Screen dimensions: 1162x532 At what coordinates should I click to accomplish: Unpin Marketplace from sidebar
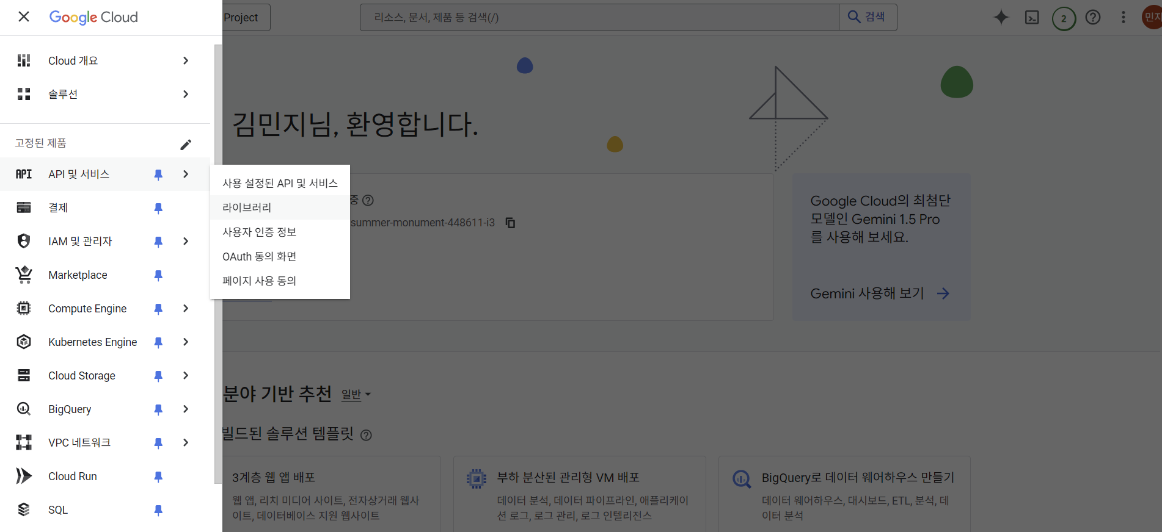[158, 275]
